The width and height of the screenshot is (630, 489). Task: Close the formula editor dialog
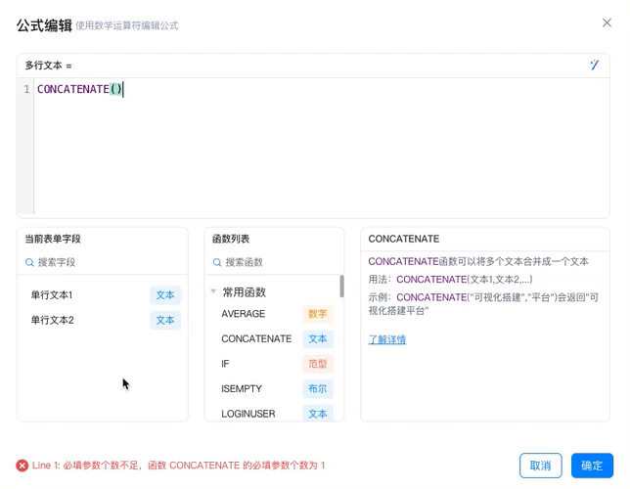click(x=607, y=22)
